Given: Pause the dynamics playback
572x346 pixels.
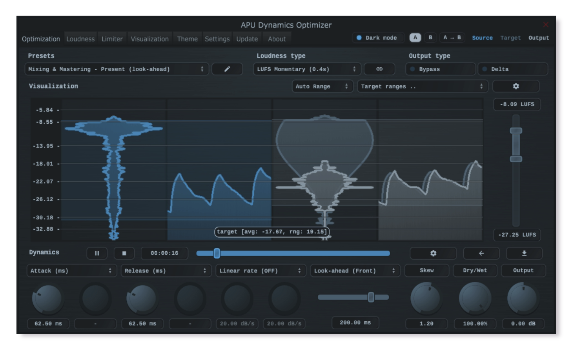Looking at the screenshot, I should click(x=97, y=253).
